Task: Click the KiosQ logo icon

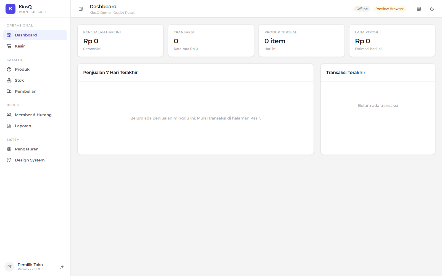Action: point(10,9)
